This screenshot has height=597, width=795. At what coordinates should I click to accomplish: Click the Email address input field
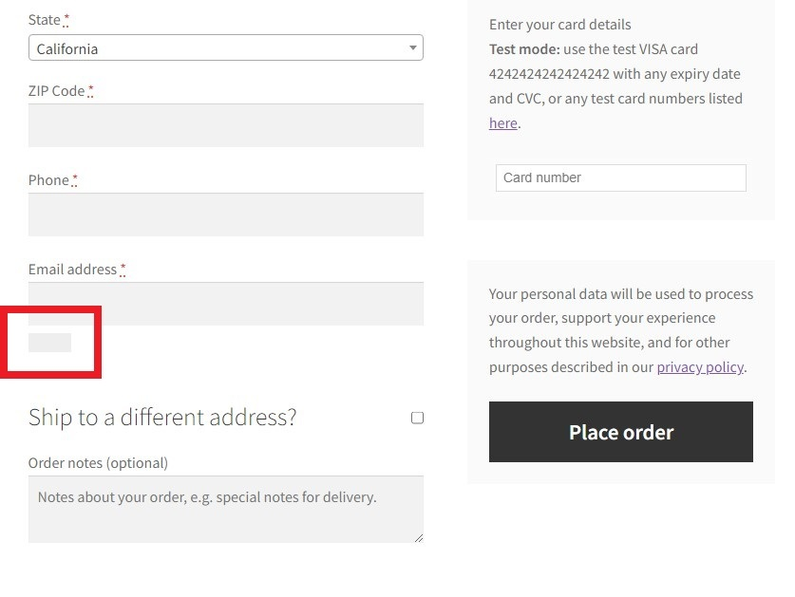click(225, 303)
